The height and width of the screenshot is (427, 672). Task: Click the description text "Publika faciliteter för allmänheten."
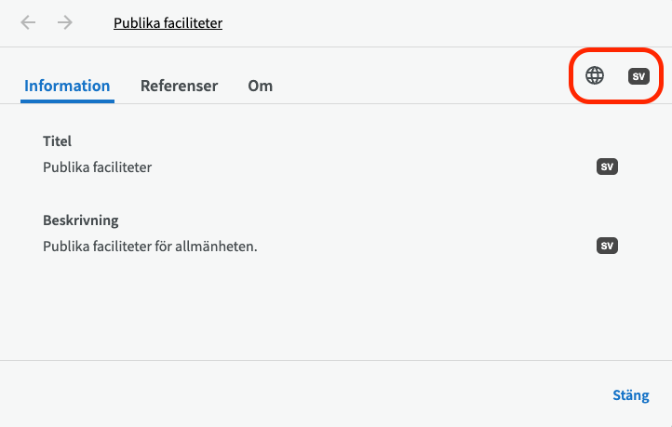point(149,247)
